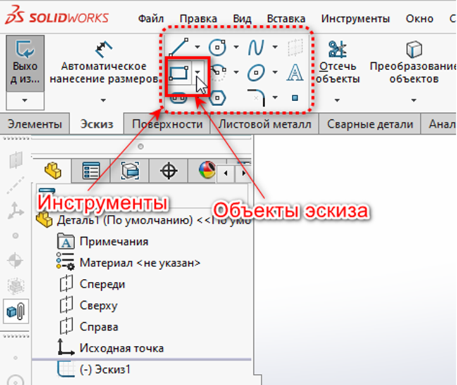Open the Вид menu

tap(242, 19)
